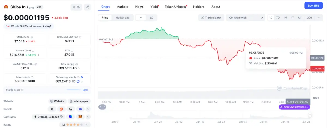The image size is (327, 128).
Task: Set chart range to All
Action: tap(299, 18)
